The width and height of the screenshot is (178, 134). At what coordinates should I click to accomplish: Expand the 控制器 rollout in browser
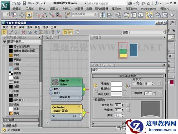tap(21, 120)
